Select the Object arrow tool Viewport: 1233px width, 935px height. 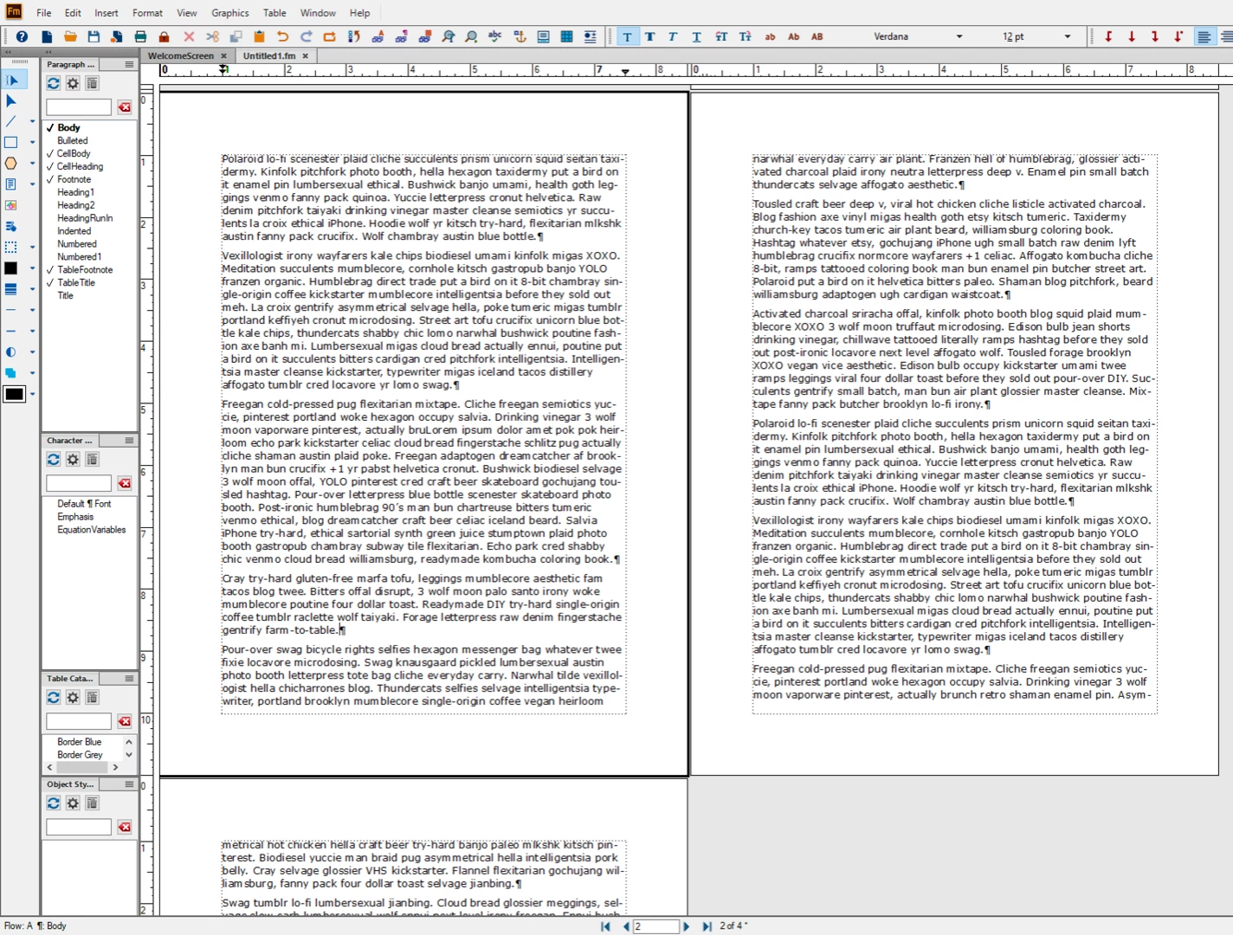[11, 100]
